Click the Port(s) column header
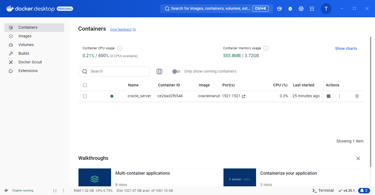 click(228, 85)
